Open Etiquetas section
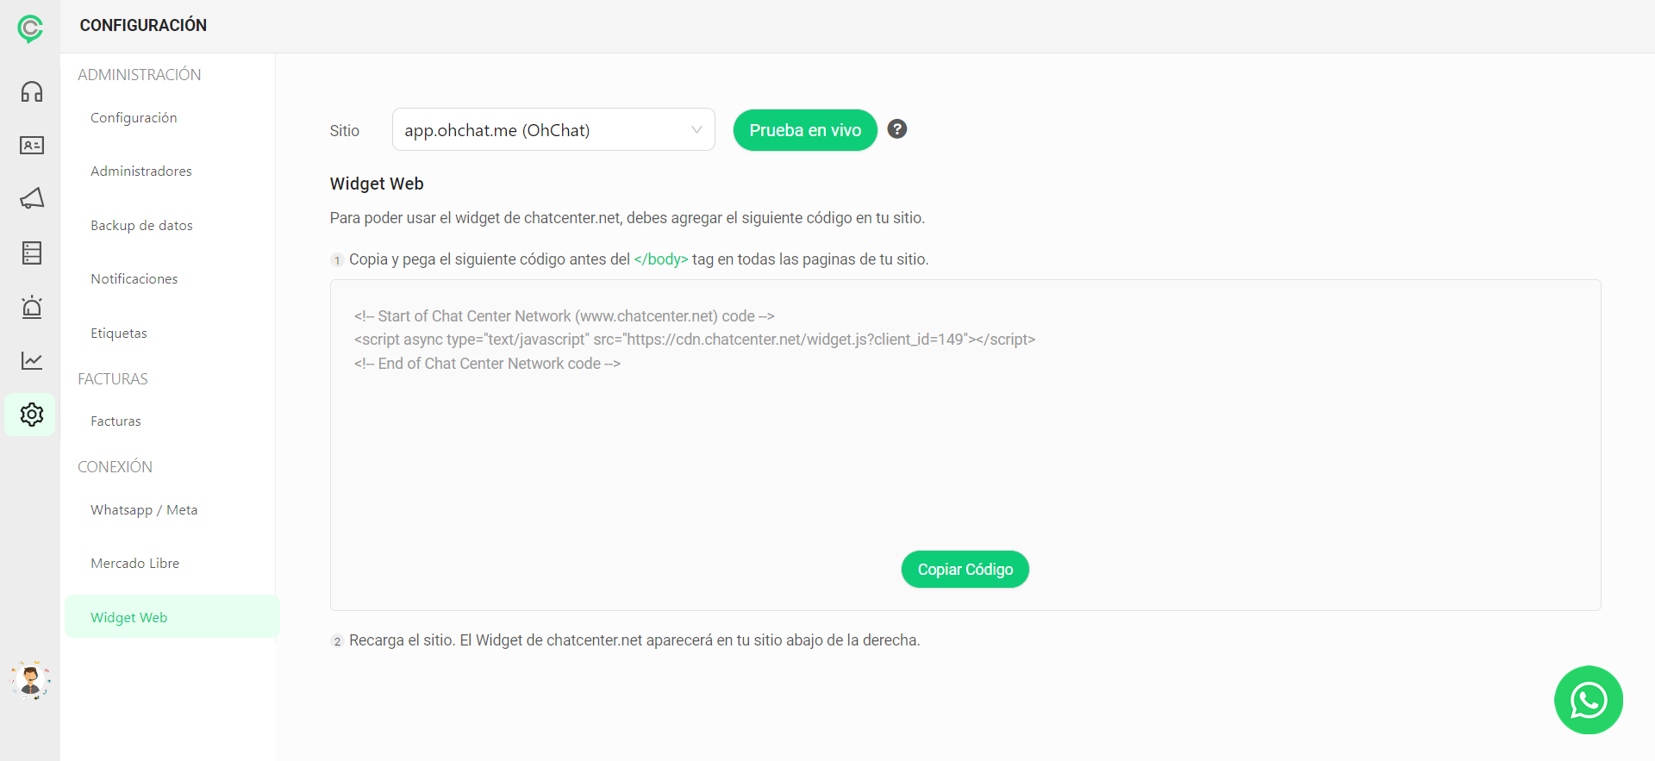Viewport: 1655px width, 761px height. click(119, 334)
